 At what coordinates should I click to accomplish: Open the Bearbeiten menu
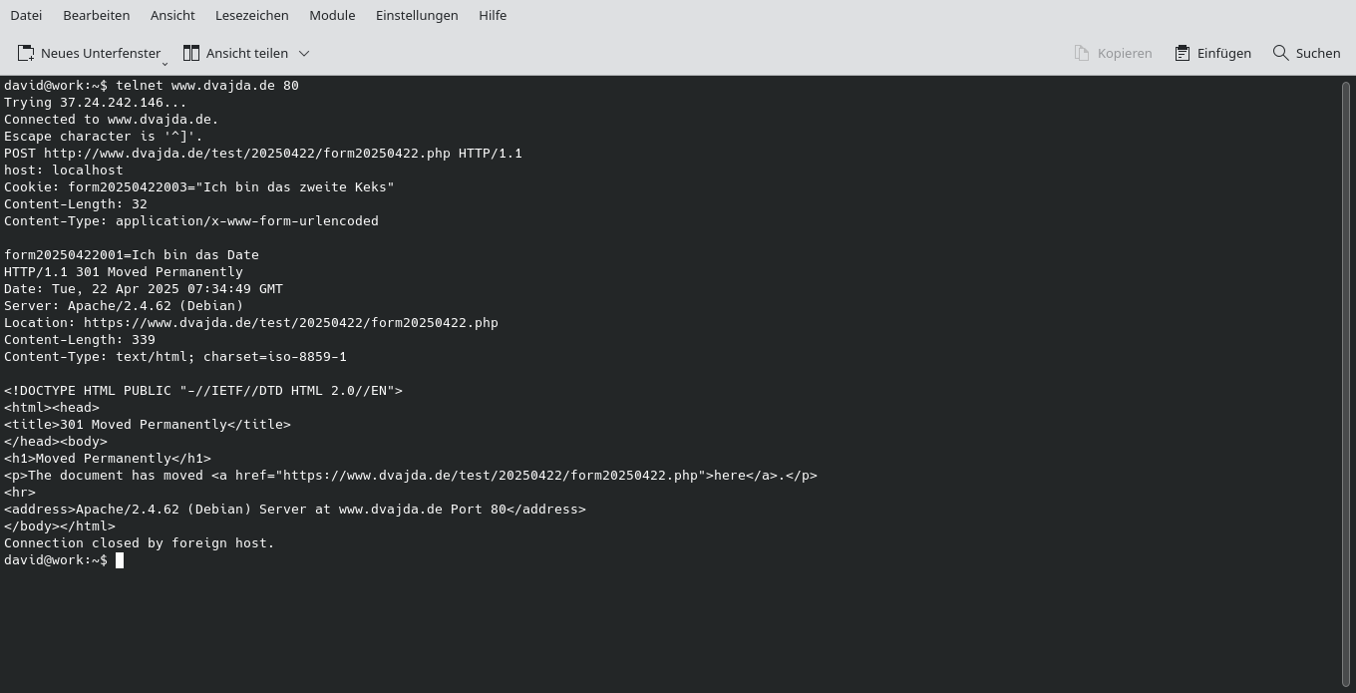click(96, 15)
